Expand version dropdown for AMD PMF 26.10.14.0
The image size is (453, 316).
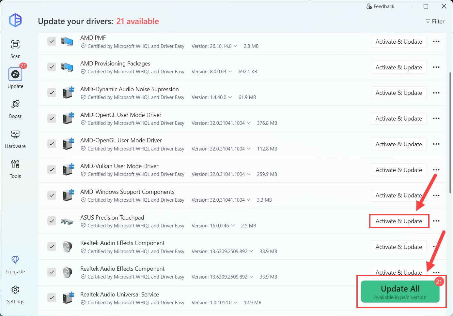[x=235, y=46]
